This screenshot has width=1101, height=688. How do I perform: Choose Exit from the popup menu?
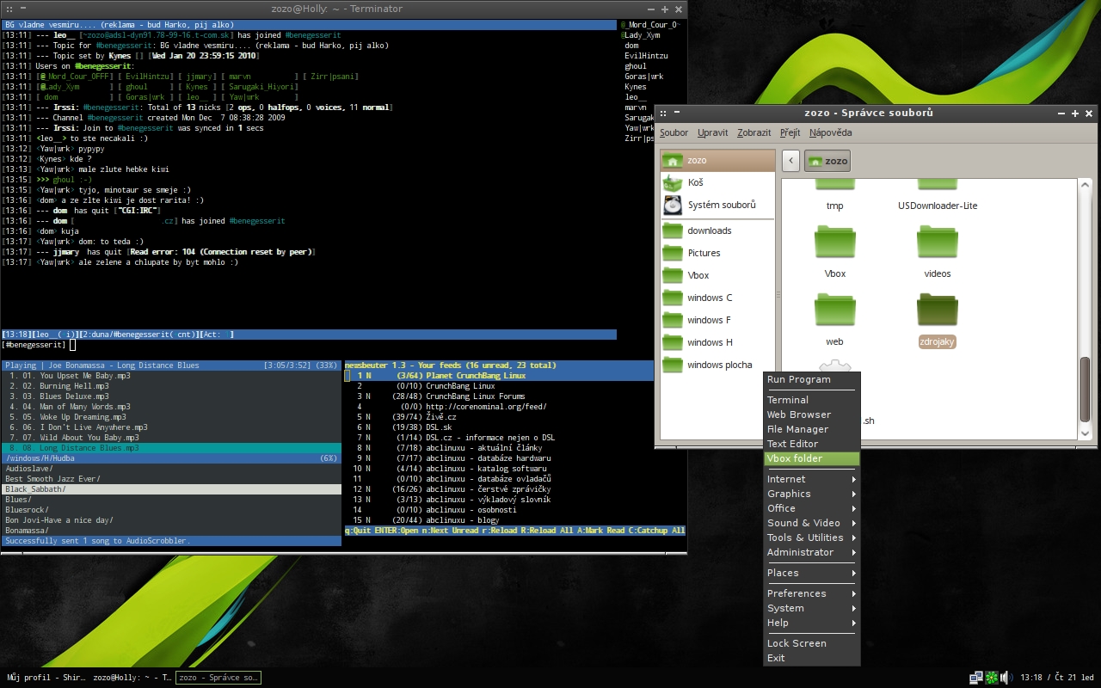(x=812, y=658)
